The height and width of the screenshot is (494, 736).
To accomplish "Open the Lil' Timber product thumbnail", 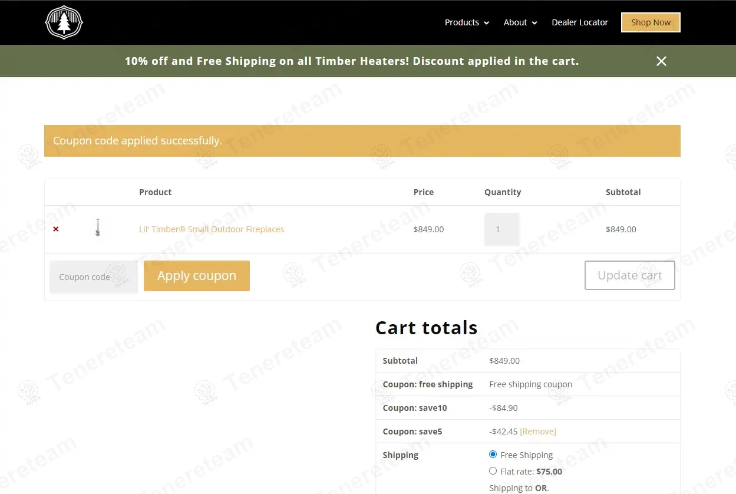I will pos(98,228).
